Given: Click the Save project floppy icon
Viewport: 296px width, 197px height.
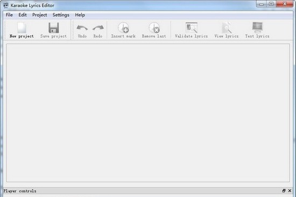Looking at the screenshot, I should pyautogui.click(x=54, y=28).
